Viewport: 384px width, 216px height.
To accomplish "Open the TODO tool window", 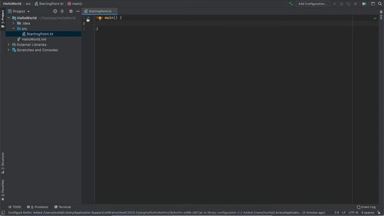I will pos(14,207).
